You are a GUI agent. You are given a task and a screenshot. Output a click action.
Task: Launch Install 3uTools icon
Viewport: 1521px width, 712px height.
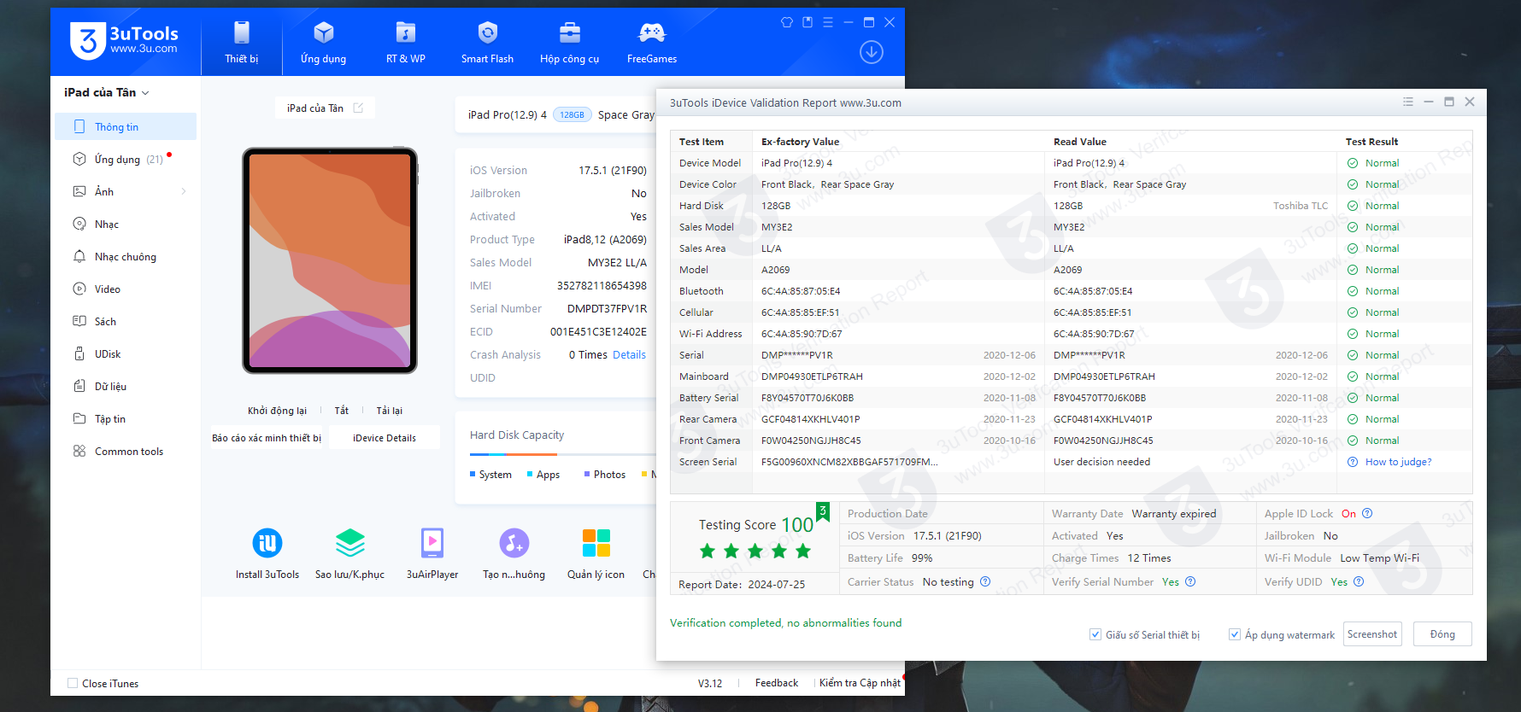pyautogui.click(x=267, y=552)
